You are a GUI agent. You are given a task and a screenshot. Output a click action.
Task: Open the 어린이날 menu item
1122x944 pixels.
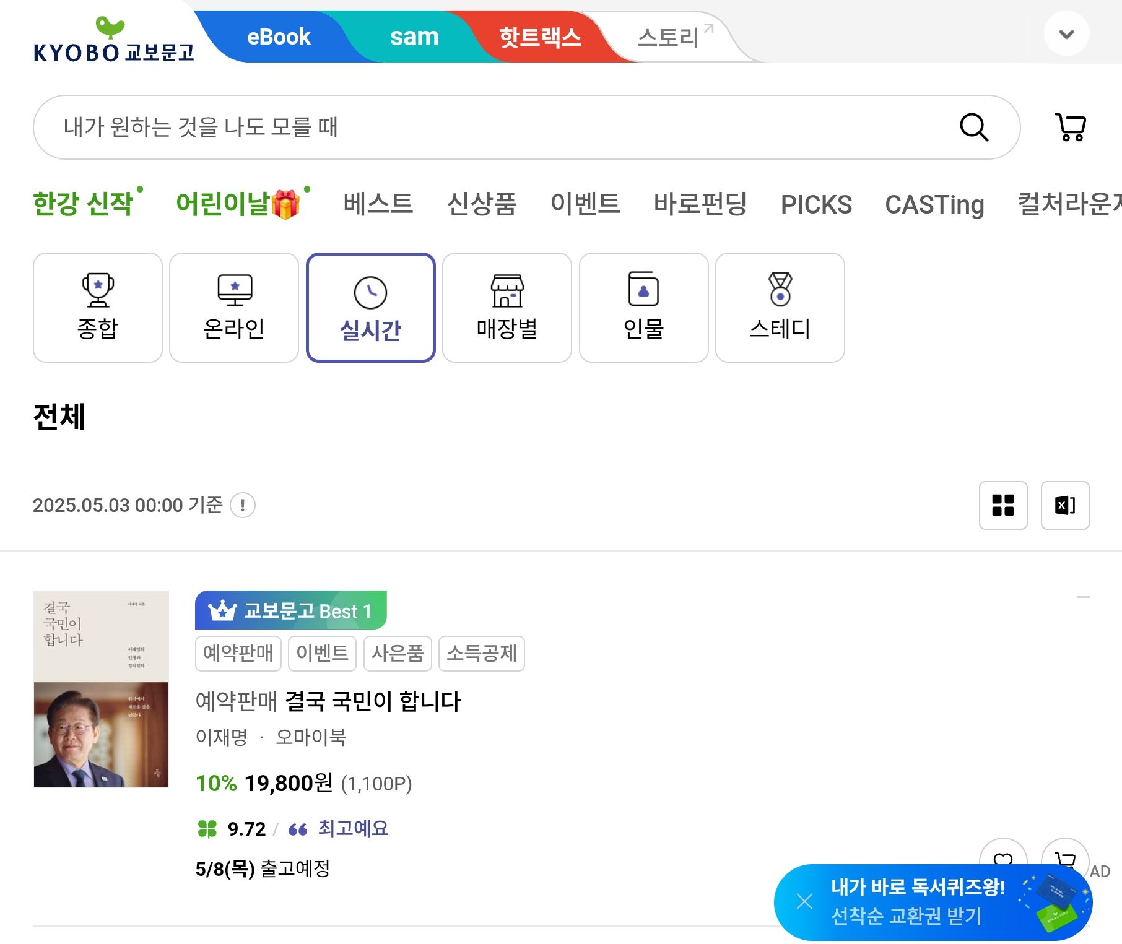[238, 204]
